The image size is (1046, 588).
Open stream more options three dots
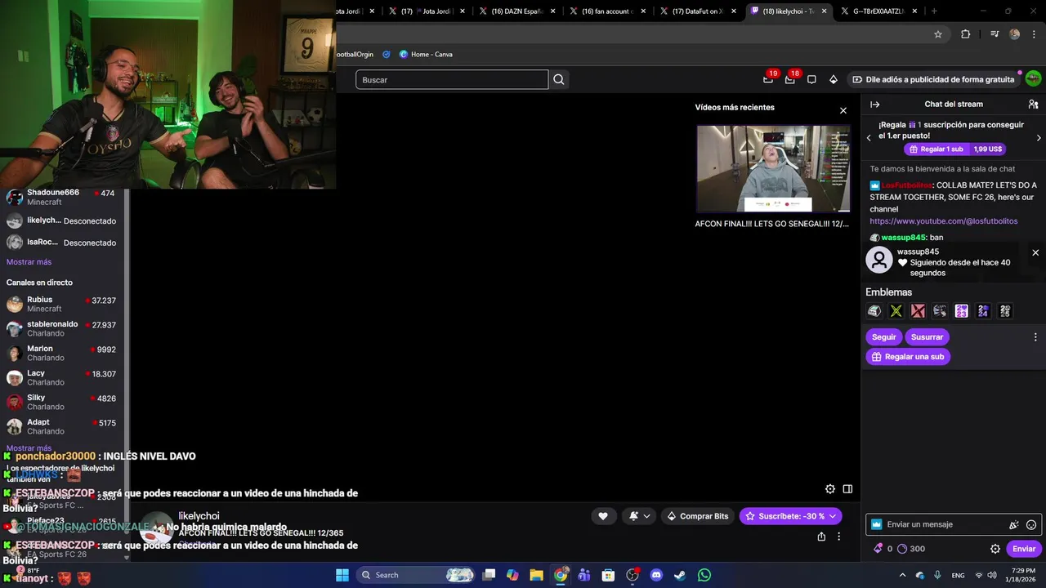(838, 537)
